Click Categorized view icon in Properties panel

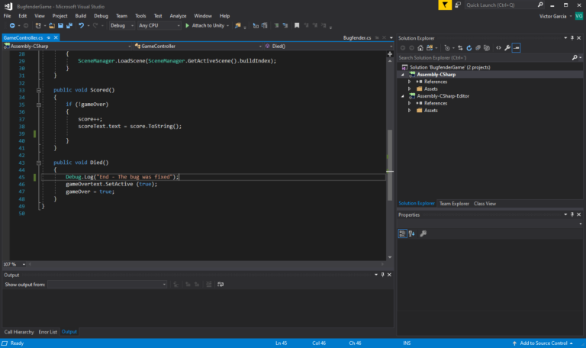click(402, 234)
